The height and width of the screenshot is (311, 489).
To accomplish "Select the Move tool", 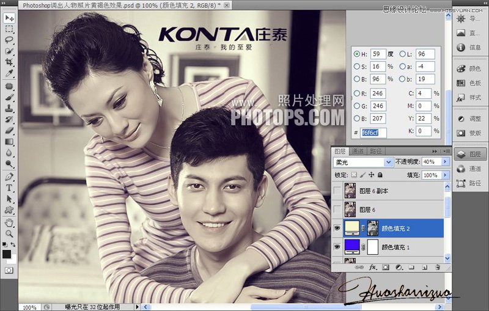I will [9, 18].
